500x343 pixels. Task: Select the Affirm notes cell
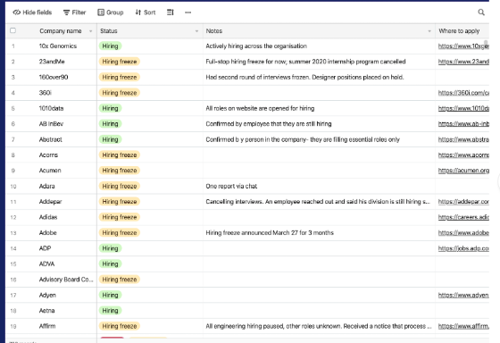(x=319, y=326)
